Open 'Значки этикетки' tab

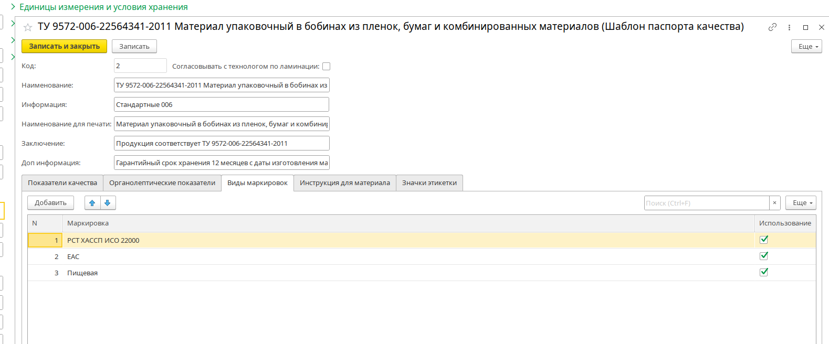point(429,183)
